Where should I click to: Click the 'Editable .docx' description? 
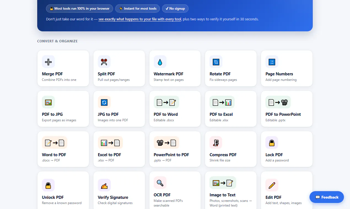(164, 120)
